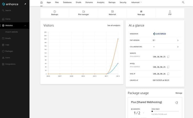
Task: Switch to the Analytics tab
Action: (100, 2)
